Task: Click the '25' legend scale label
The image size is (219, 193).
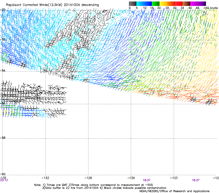Action: click(x=167, y=8)
